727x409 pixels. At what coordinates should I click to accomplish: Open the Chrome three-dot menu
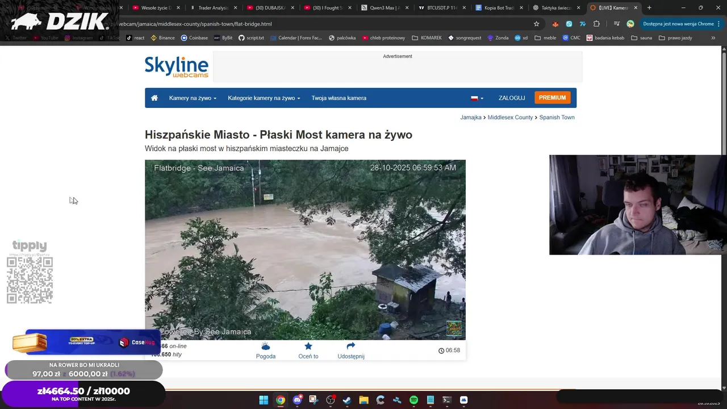coord(719,24)
